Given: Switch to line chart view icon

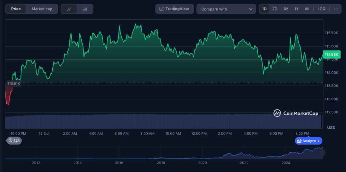Looking at the screenshot, I should click(69, 9).
